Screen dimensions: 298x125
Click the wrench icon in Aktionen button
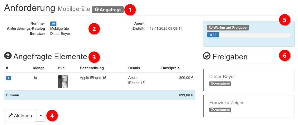(11, 116)
